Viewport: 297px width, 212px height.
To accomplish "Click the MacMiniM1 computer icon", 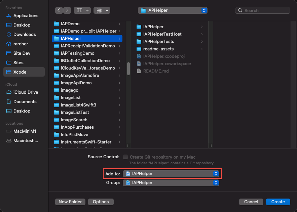I will (9, 131).
